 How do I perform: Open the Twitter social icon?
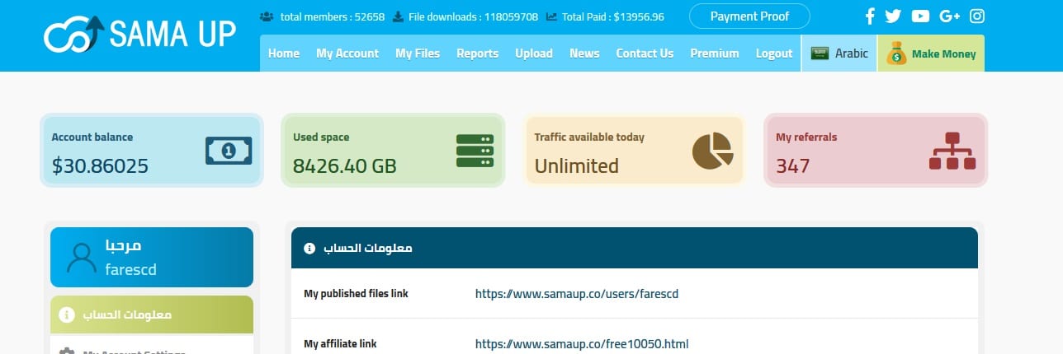[x=892, y=16]
